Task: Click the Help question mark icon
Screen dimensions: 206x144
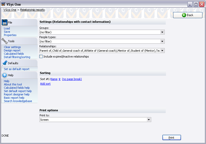Action: (x=5, y=75)
